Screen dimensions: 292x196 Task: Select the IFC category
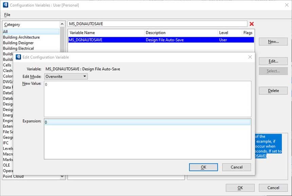pyautogui.click(x=7, y=143)
